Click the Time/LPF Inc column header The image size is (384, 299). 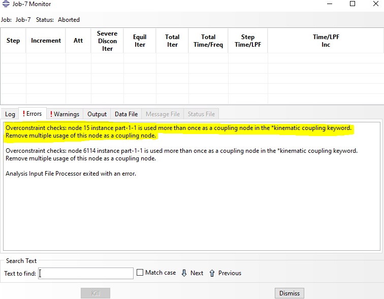coord(326,41)
